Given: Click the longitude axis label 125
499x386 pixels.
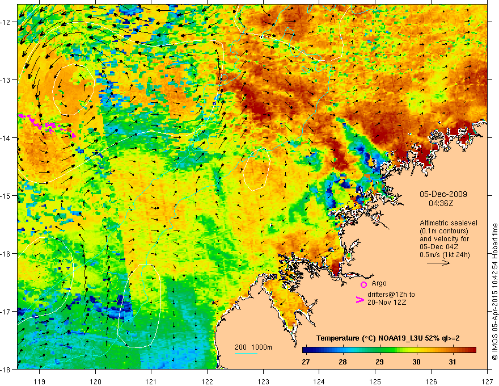Looking at the screenshot, I should [375, 381].
